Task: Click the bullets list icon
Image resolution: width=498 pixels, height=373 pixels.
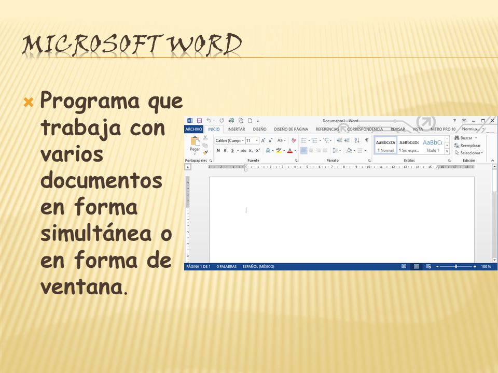Action: click(303, 140)
